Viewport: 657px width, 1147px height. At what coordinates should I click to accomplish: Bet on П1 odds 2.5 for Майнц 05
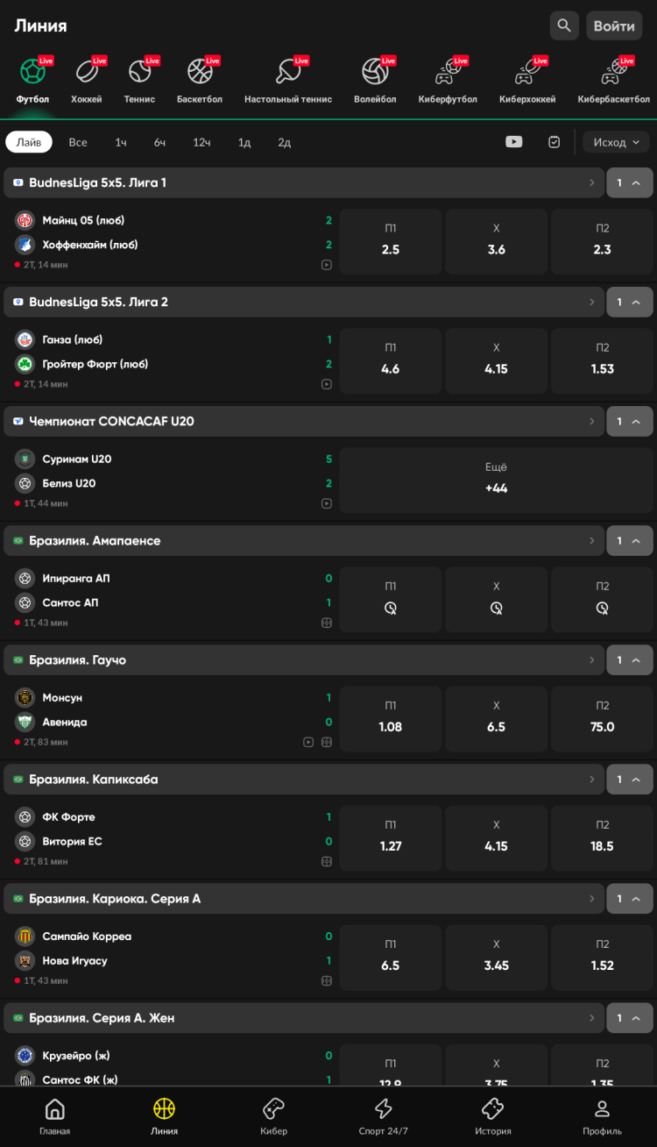click(x=391, y=240)
